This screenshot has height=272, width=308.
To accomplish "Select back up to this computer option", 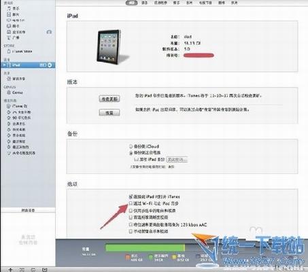I will 131,153.
